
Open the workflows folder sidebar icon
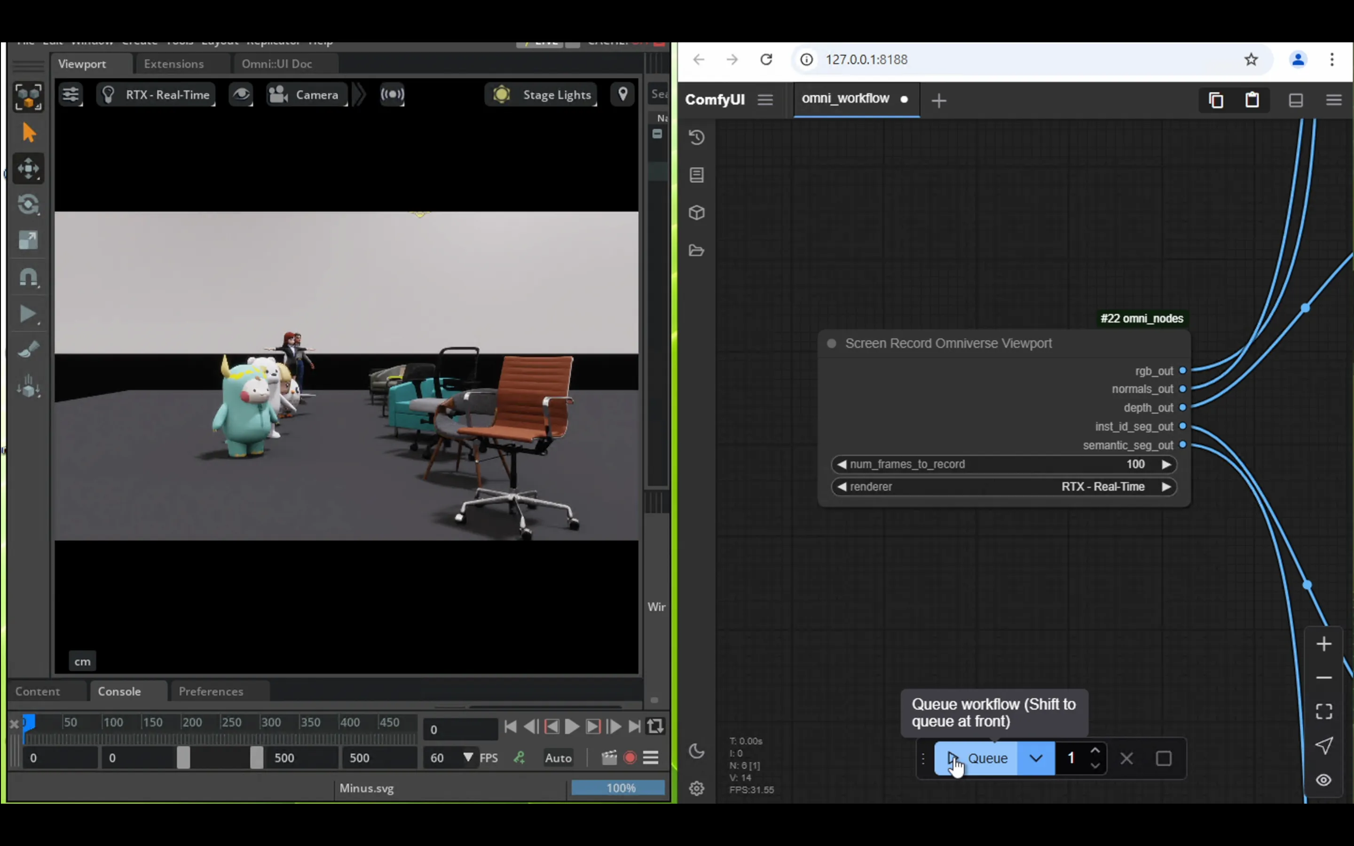pyautogui.click(x=697, y=250)
